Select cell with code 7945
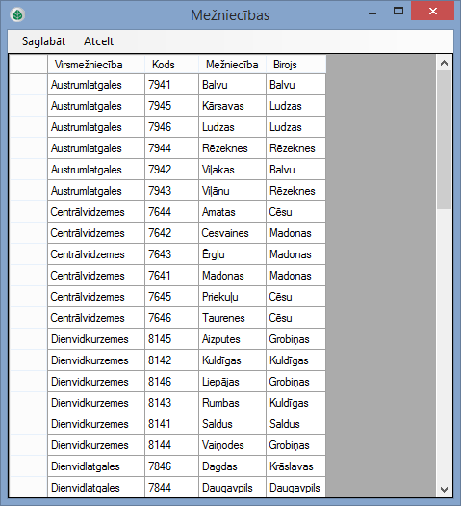461x506 pixels. 171,106
